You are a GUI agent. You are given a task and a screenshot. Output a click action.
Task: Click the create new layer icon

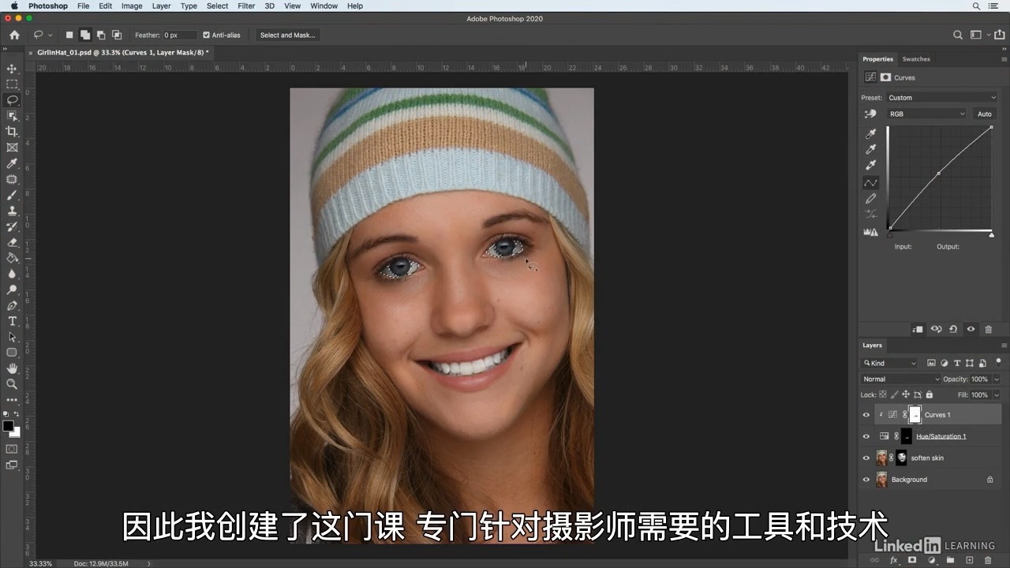970,560
